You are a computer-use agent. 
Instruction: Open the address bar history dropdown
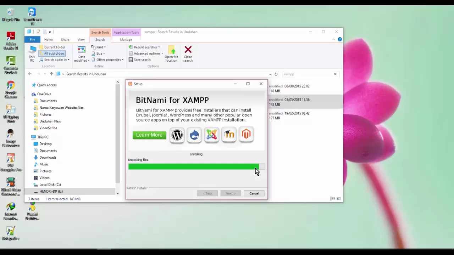270,74
